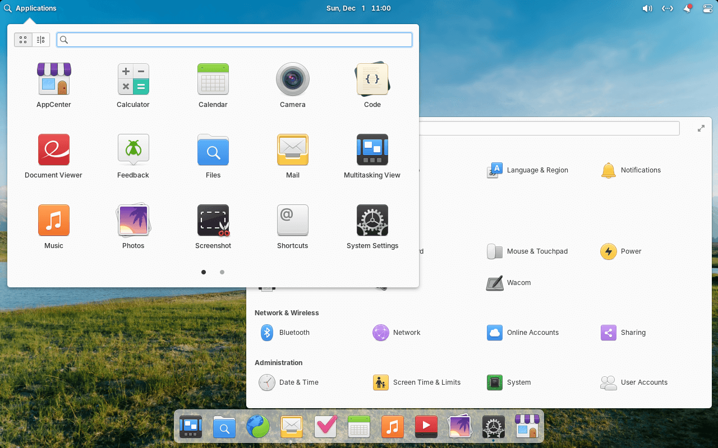Image resolution: width=718 pixels, height=448 pixels.
Task: Switch launcher to category view
Action: tap(41, 40)
